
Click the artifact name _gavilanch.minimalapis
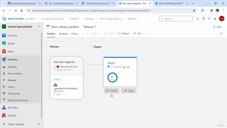coord(66,88)
